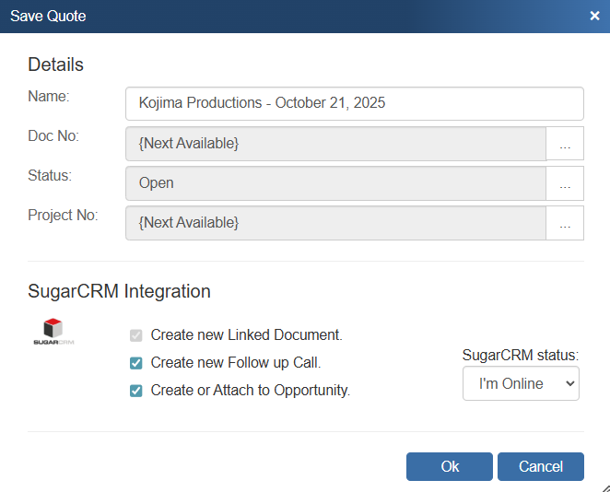Uncheck the Create new Follow up Call checkbox
This screenshot has height=492, width=610.
pyautogui.click(x=136, y=363)
